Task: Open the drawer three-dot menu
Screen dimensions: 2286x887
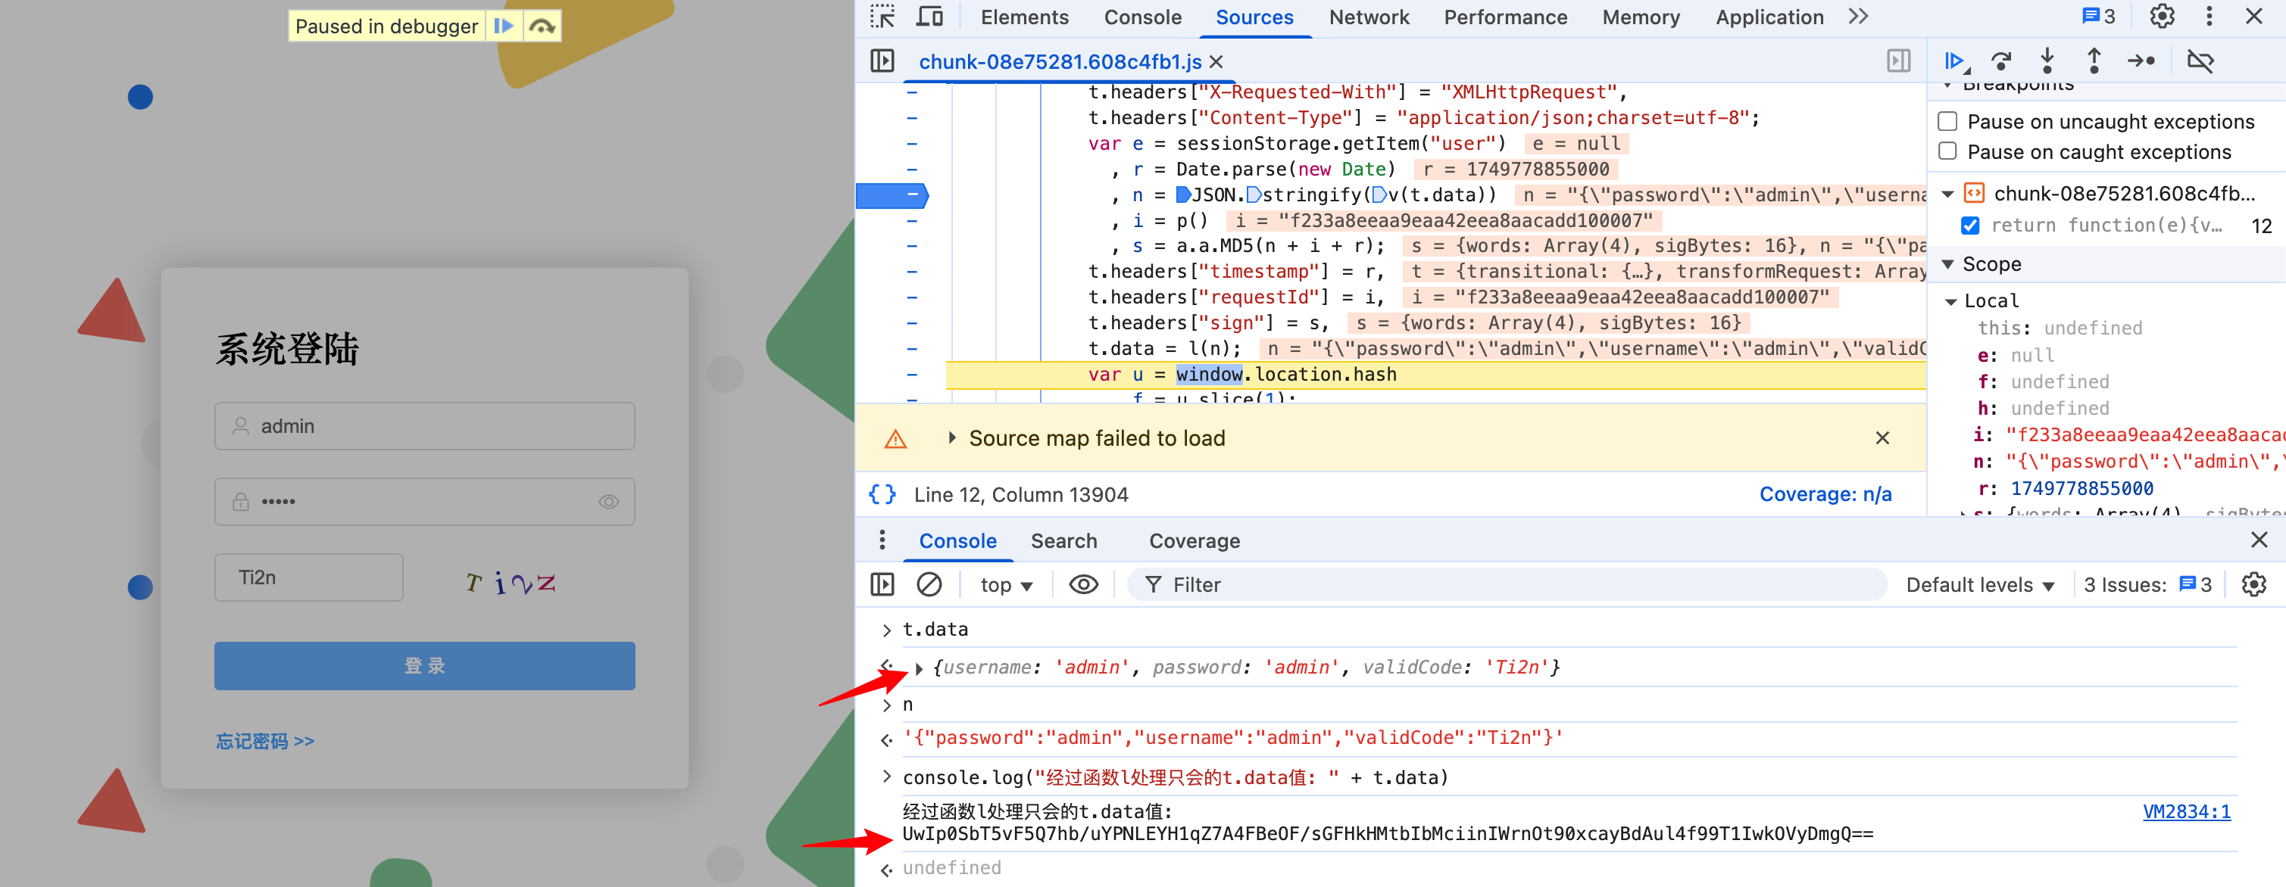Action: 881,540
